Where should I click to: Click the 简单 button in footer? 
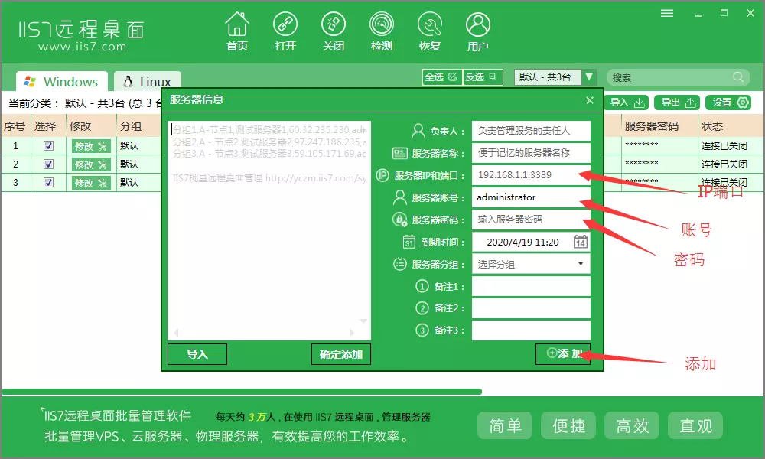pyautogui.click(x=504, y=426)
